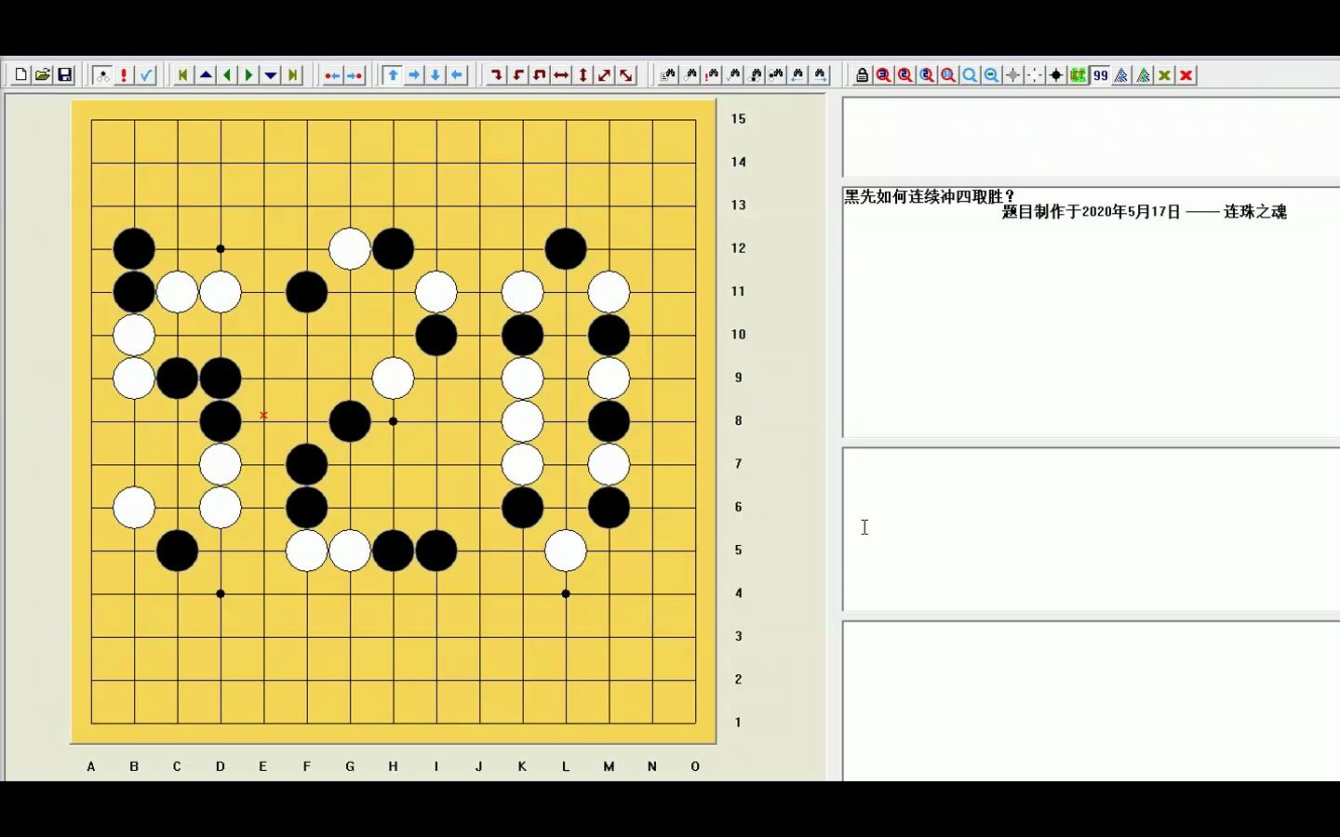Create a new library with the blank page icon
The height and width of the screenshot is (837, 1340).
coord(20,75)
